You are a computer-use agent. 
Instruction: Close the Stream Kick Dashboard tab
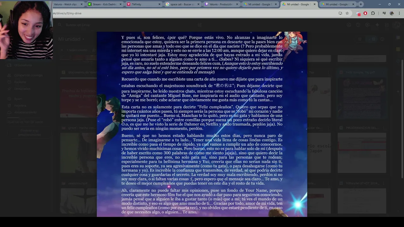coord(120,4)
